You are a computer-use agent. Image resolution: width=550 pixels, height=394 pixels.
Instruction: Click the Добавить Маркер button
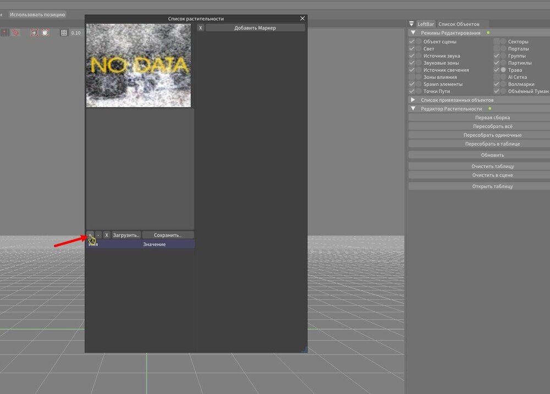(x=255, y=28)
